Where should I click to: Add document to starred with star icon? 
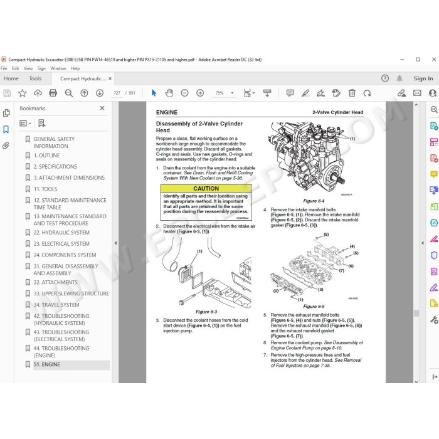pyautogui.click(x=23, y=93)
